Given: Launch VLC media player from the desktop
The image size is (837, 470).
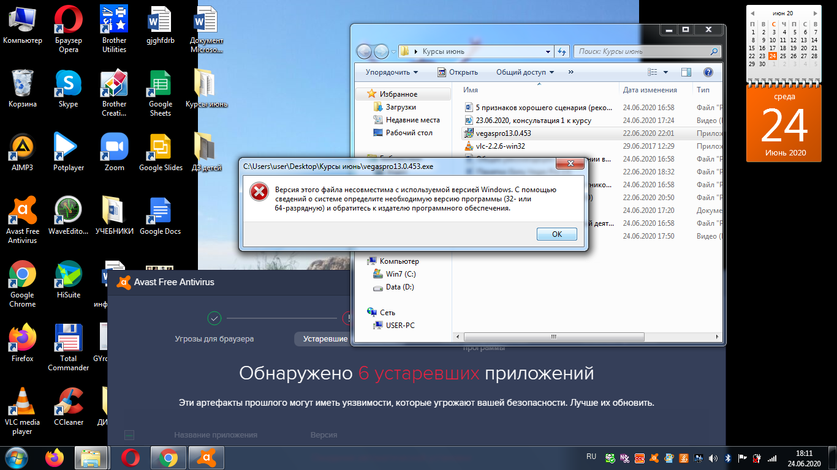Looking at the screenshot, I should 23,411.
